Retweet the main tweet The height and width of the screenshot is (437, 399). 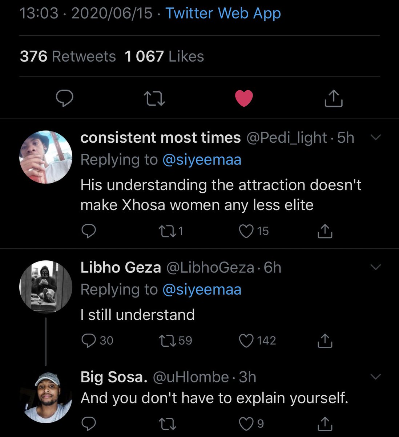point(154,98)
